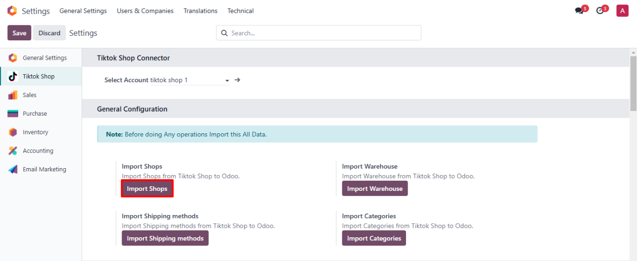Viewport: 637px width, 261px height.
Task: Open the Accounting sidebar icon
Action: pos(13,151)
